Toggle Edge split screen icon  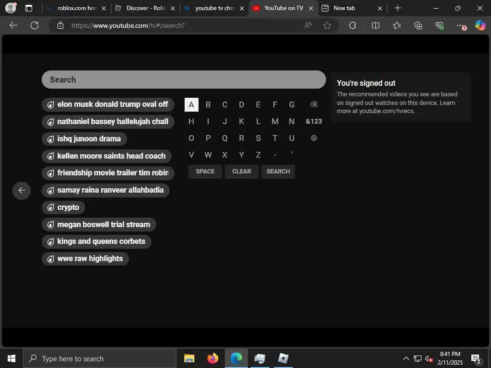tap(375, 25)
